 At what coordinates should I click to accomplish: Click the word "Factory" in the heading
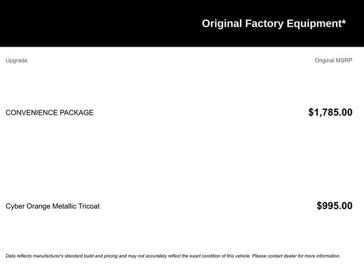[x=263, y=23]
